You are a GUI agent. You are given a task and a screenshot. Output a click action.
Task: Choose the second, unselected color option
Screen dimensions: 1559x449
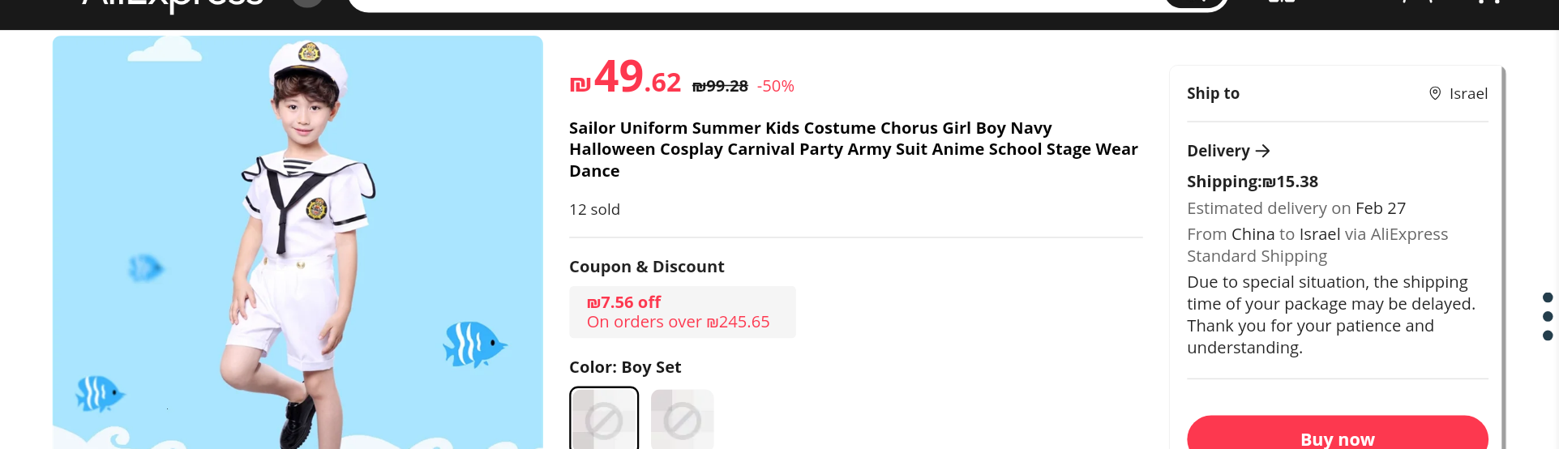pos(683,418)
